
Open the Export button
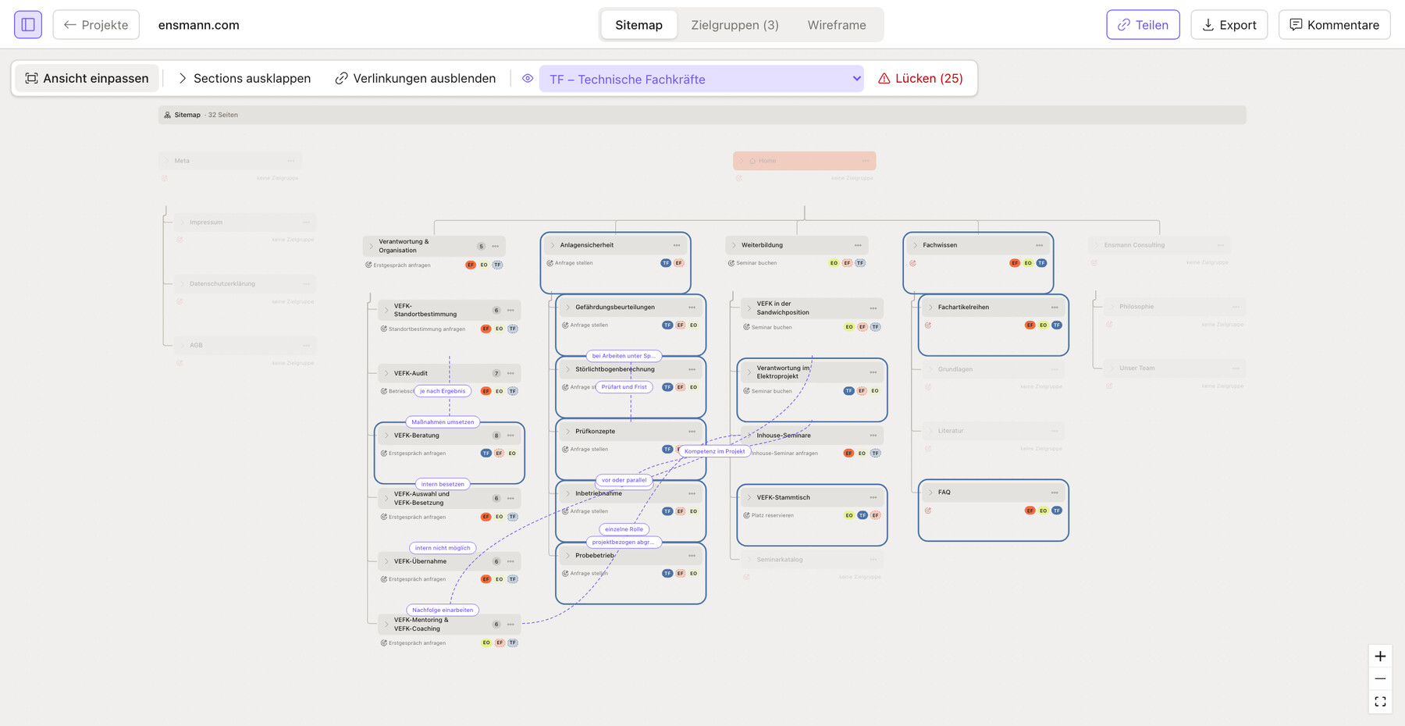coord(1229,25)
